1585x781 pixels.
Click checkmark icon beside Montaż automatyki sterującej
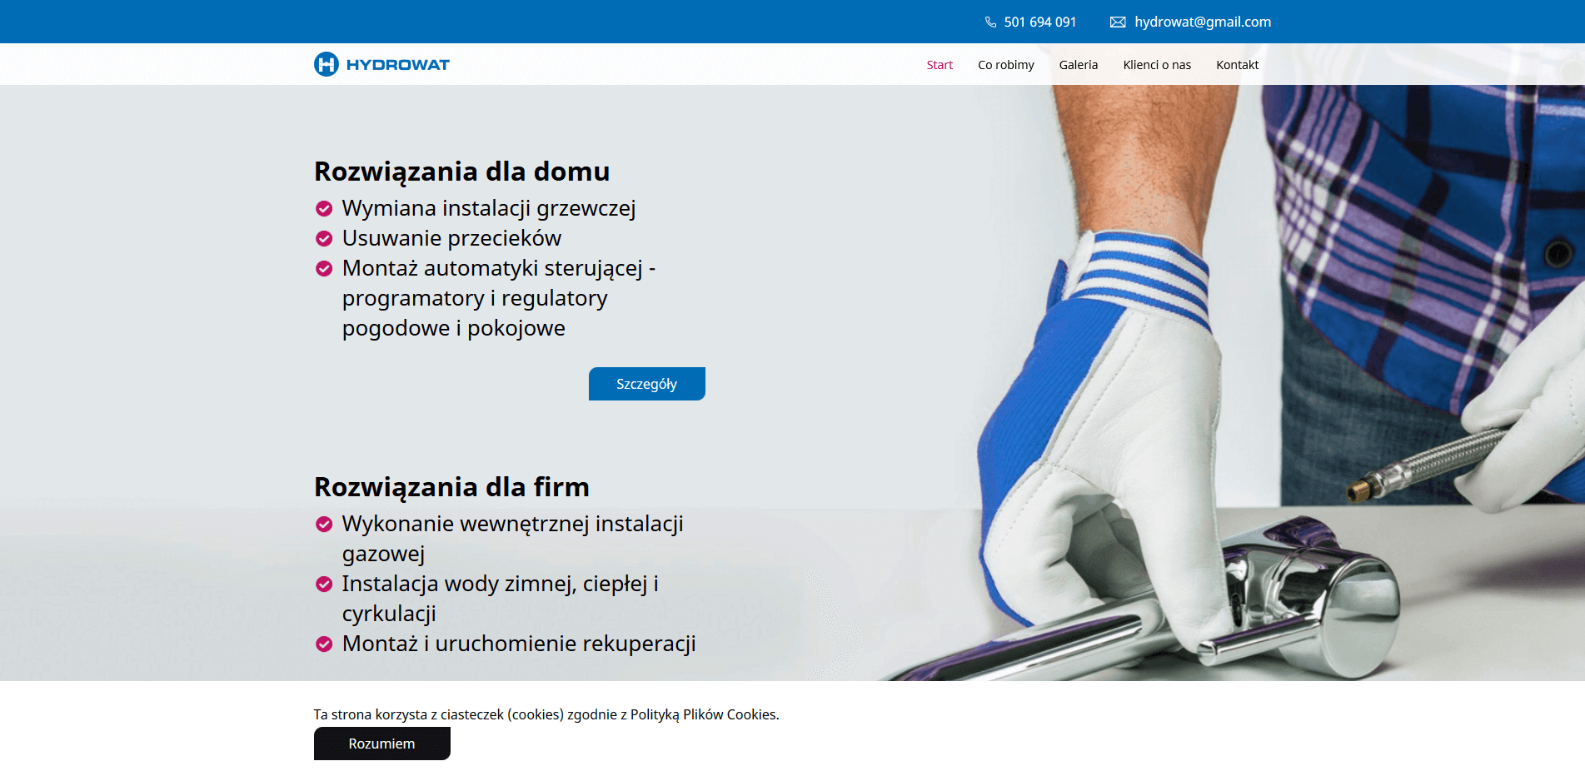click(324, 269)
